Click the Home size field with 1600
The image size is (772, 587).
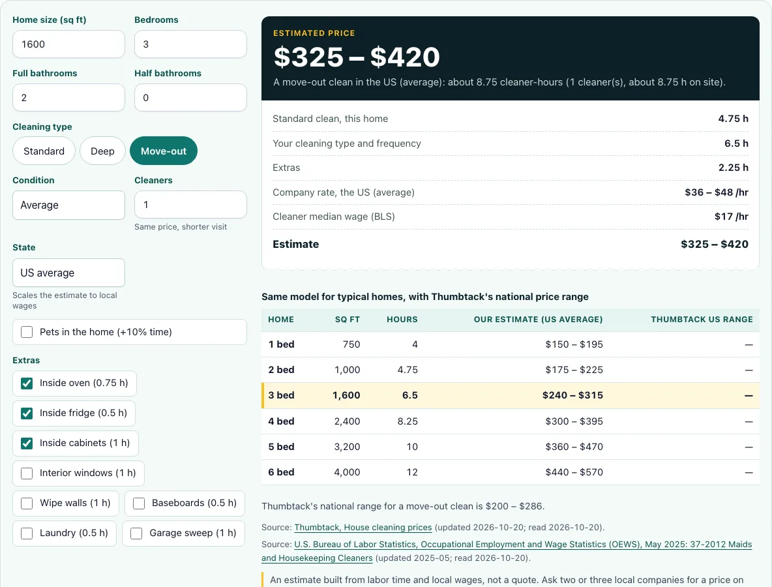pos(68,44)
